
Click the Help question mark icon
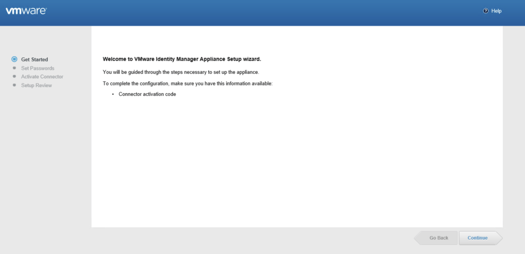(485, 11)
